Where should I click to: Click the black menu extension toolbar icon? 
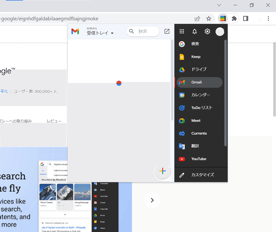click(x=223, y=19)
